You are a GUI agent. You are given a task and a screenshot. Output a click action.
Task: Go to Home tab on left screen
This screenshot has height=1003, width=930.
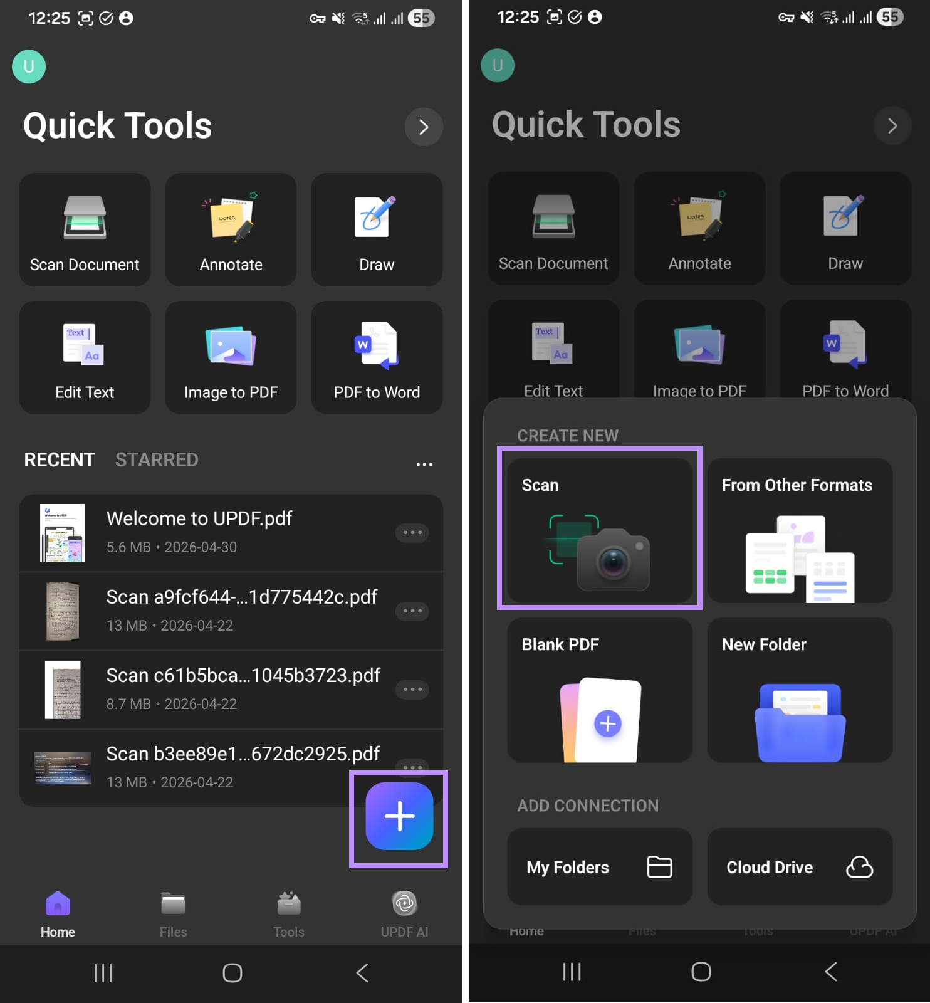(58, 915)
